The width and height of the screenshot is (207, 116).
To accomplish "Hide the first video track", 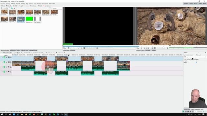I will [x=9, y=57].
